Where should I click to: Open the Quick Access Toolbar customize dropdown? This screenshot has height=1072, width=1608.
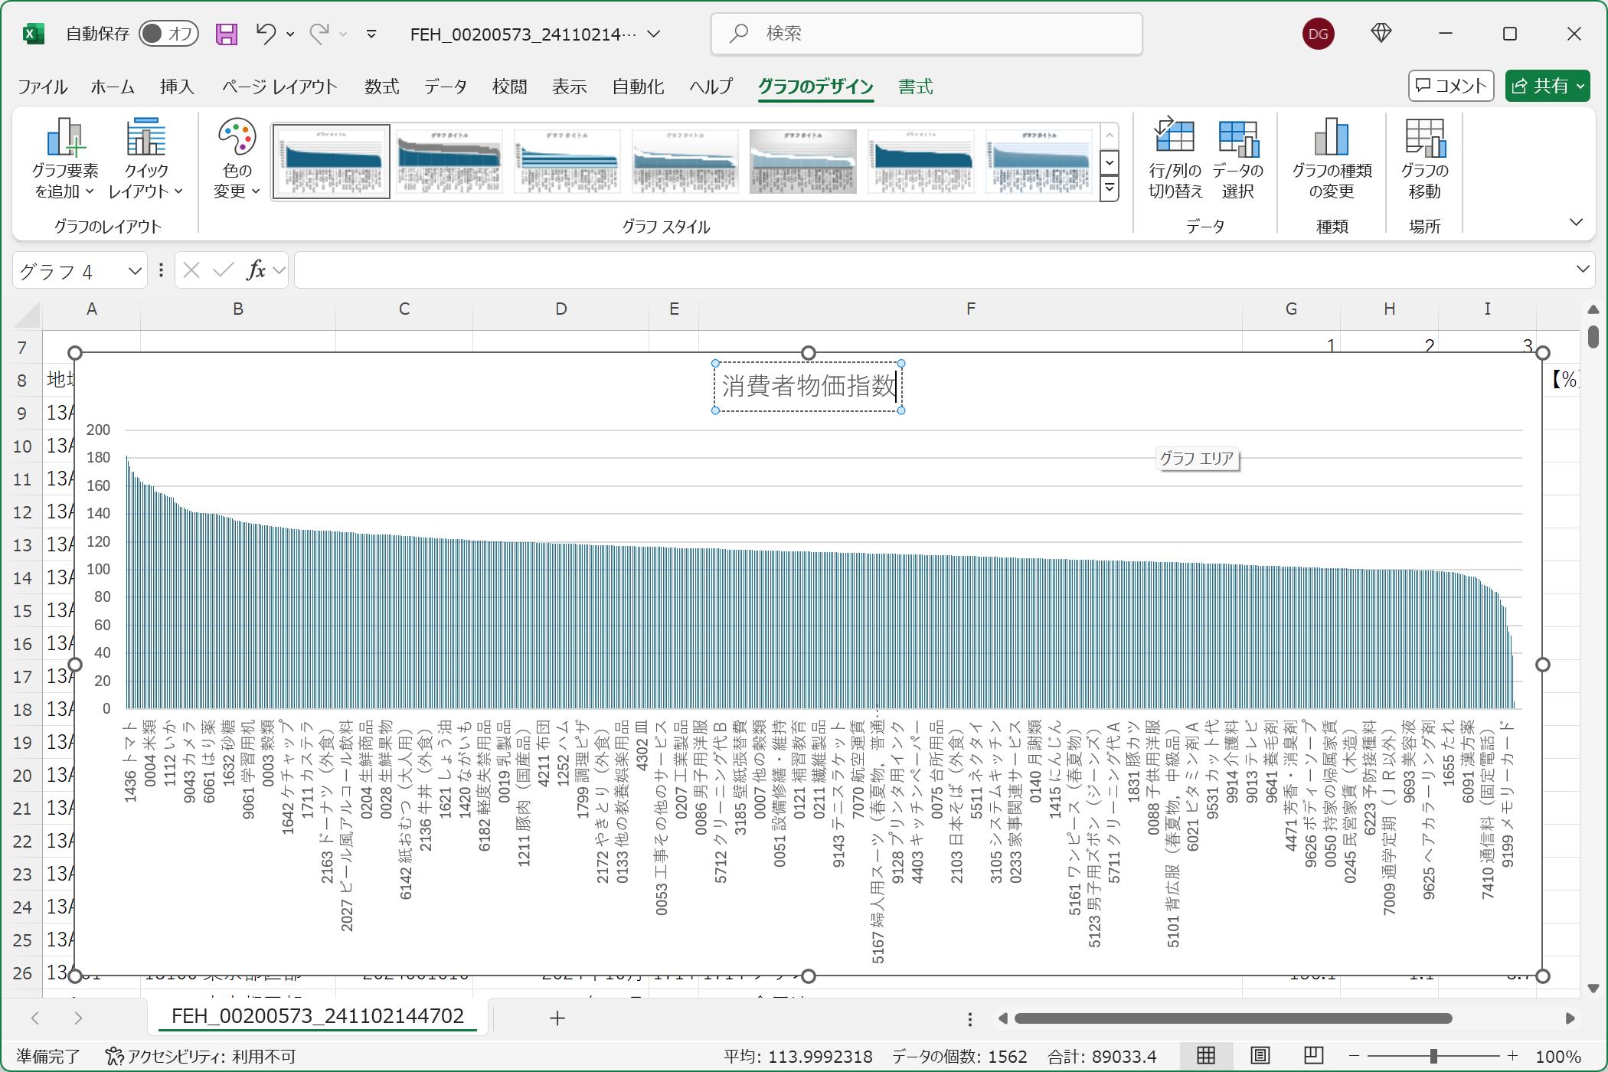pos(371,34)
